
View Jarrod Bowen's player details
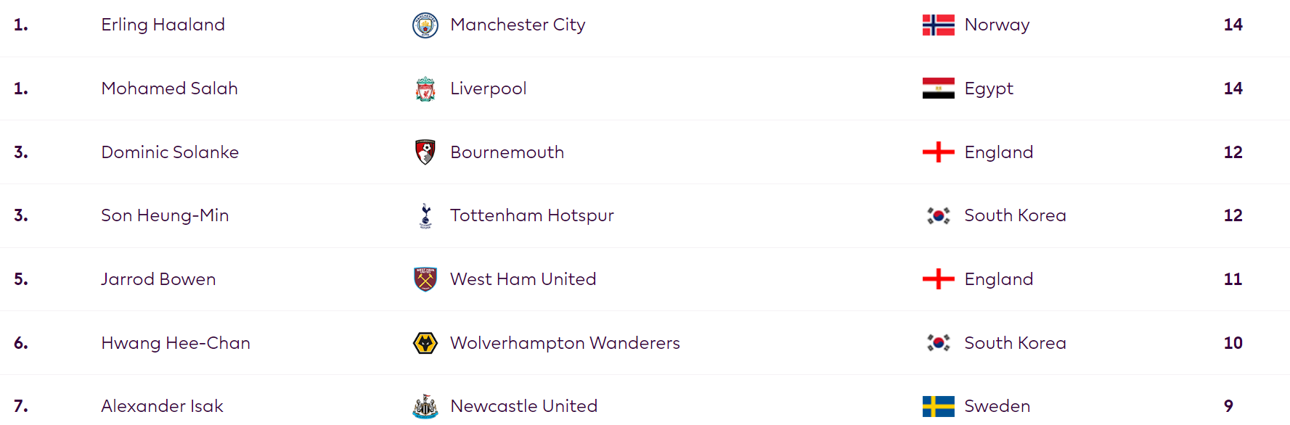[158, 279]
